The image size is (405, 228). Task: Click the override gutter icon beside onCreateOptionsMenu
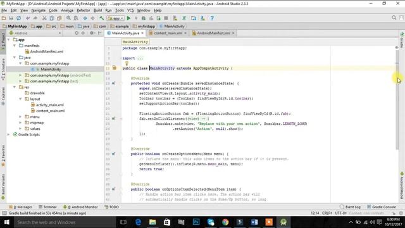[x=114, y=154]
